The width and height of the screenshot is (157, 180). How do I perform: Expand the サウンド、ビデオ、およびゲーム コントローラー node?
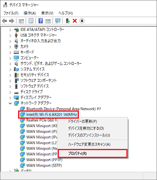coord(10,64)
